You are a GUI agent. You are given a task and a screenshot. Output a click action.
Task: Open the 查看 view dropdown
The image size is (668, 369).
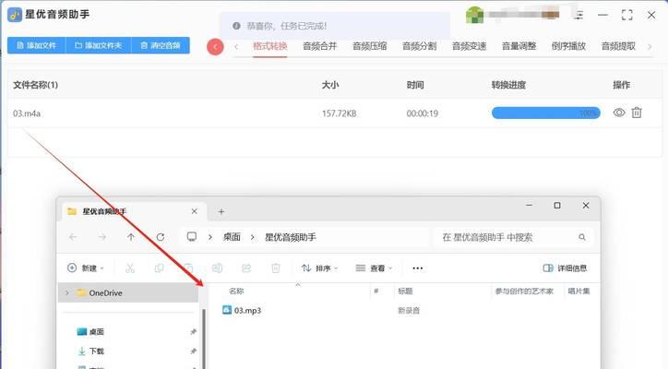point(374,268)
